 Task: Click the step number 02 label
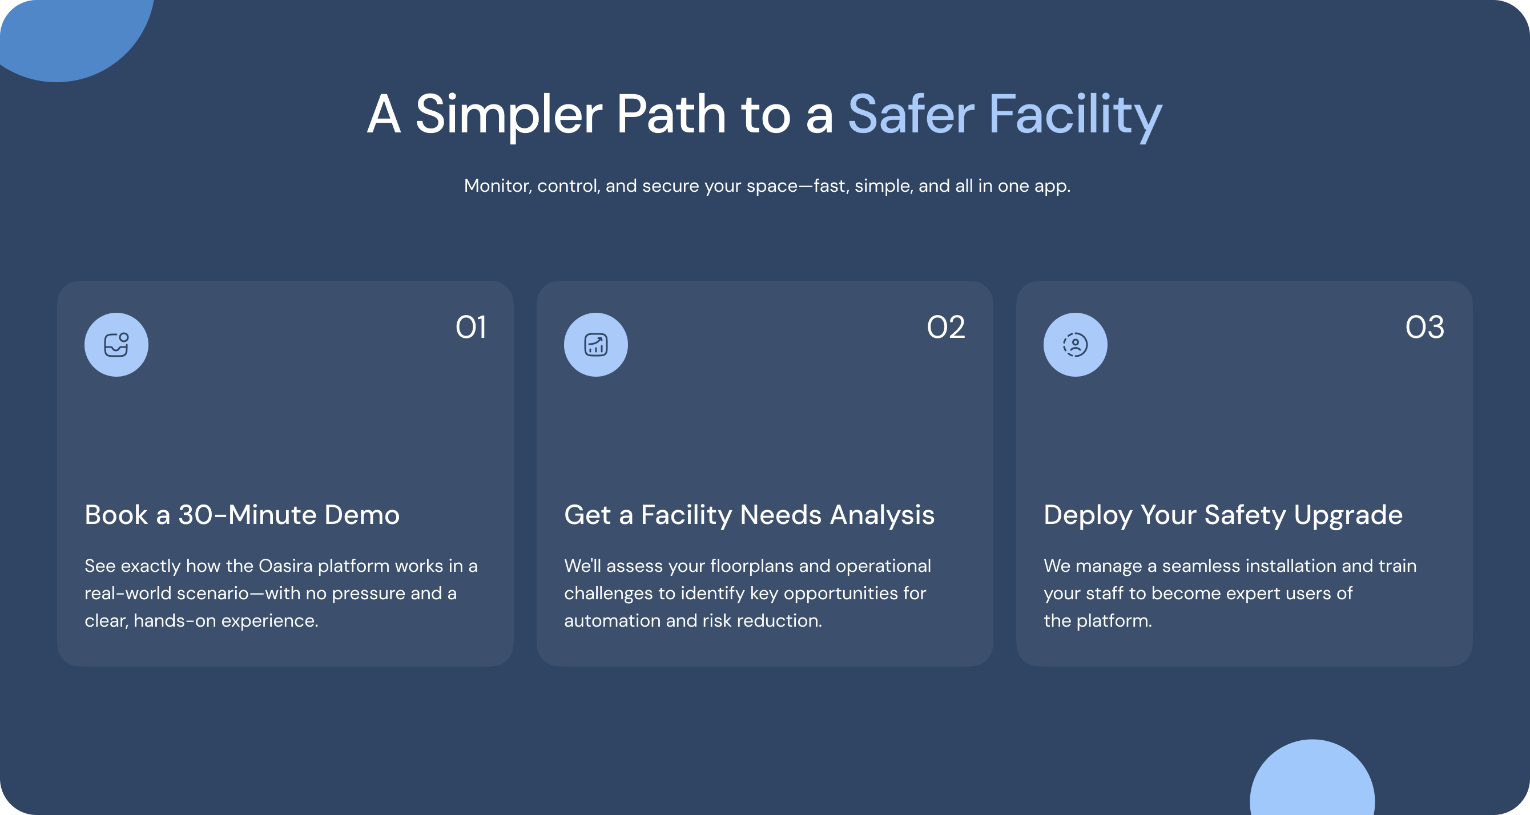pyautogui.click(x=945, y=327)
